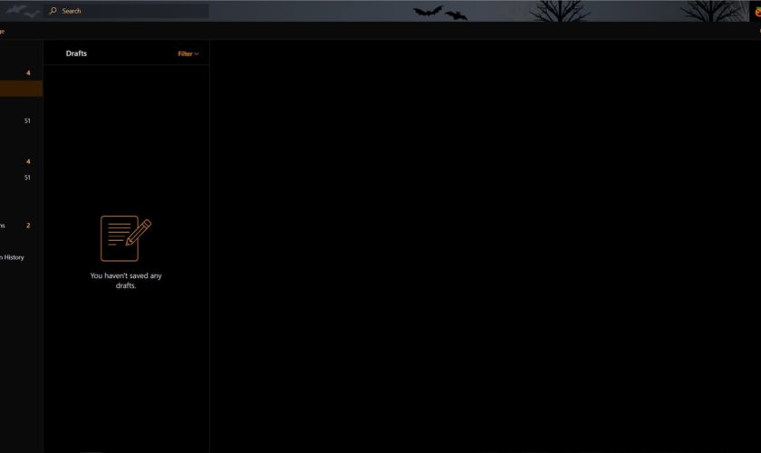Open the History folder in the sidebar

[12, 257]
